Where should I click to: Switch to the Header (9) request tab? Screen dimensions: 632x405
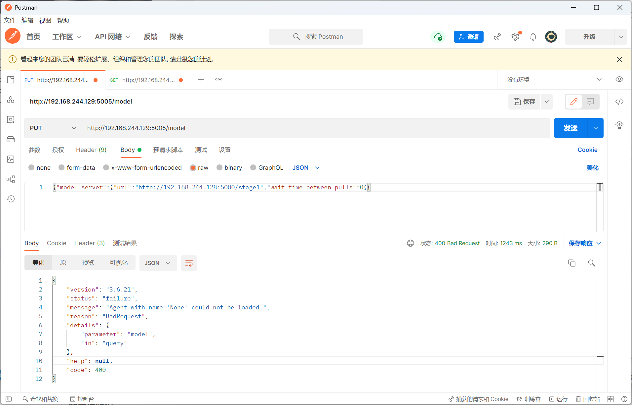tap(91, 150)
